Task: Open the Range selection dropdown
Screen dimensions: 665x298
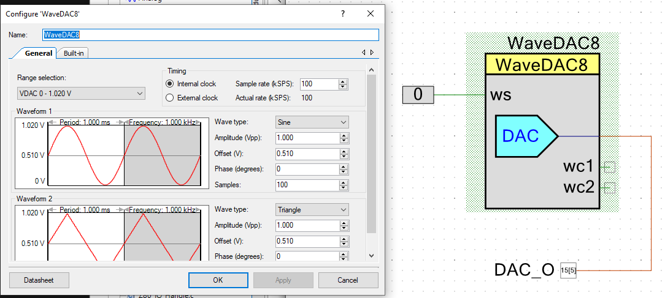Action: (81, 93)
